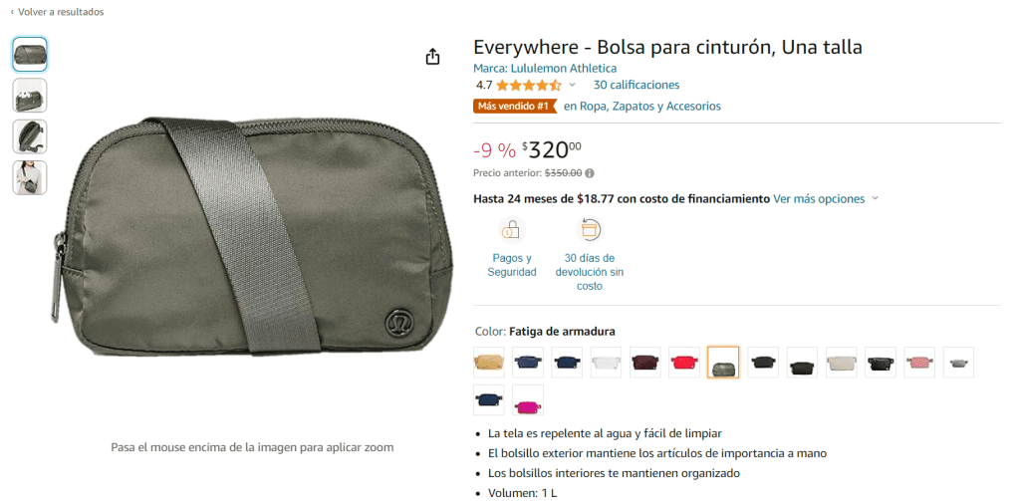
Task: Expand the rating dropdown arrow next to stars
Action: pyautogui.click(x=573, y=85)
